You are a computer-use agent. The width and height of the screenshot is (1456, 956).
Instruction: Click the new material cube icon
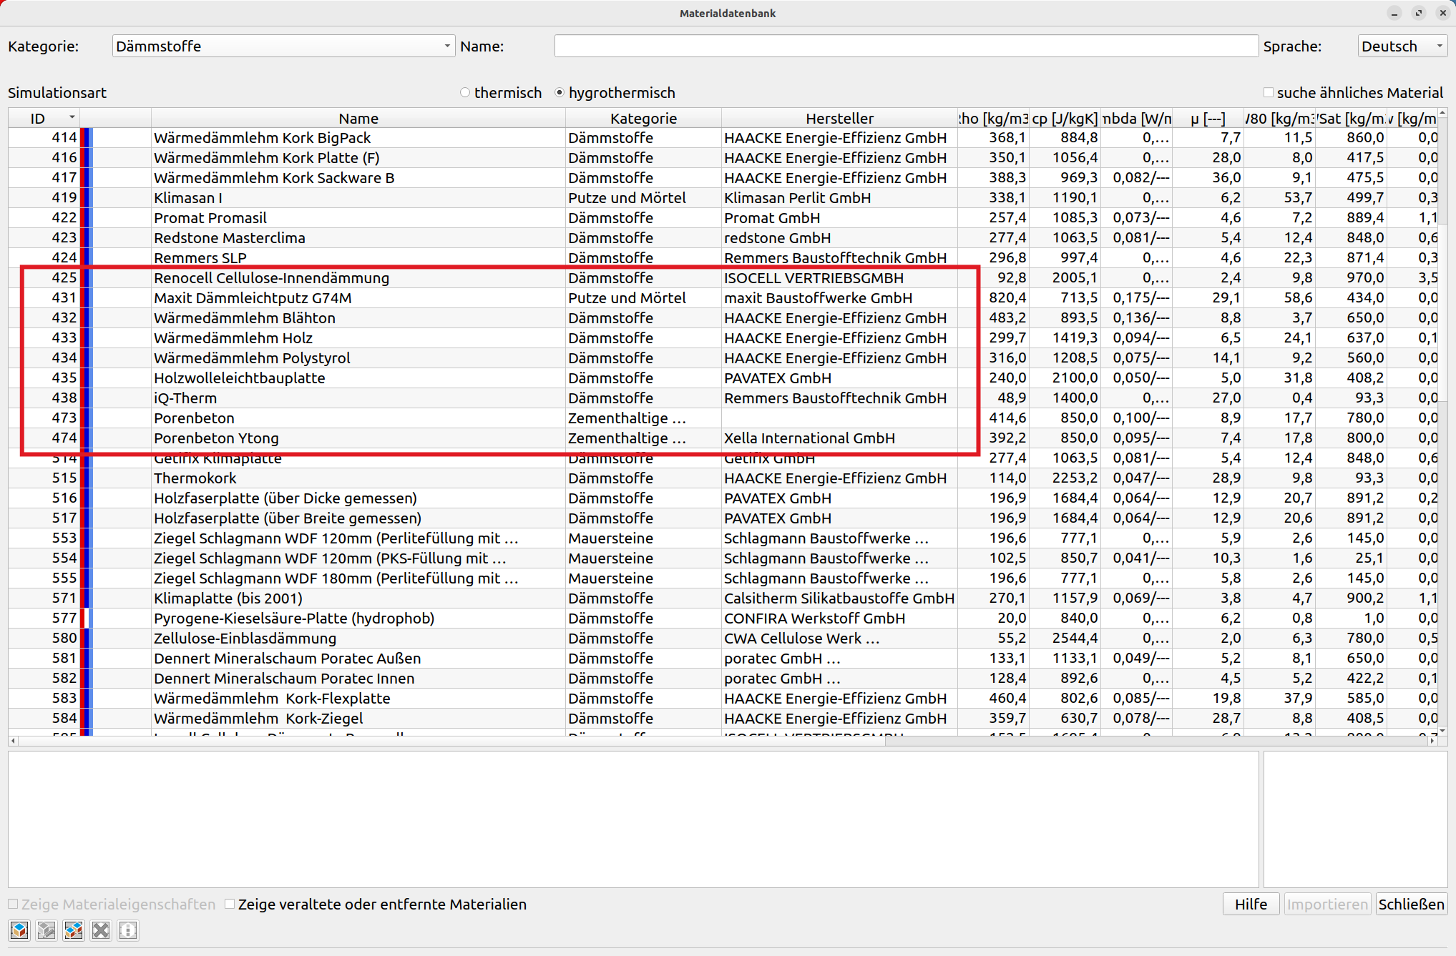[x=19, y=930]
